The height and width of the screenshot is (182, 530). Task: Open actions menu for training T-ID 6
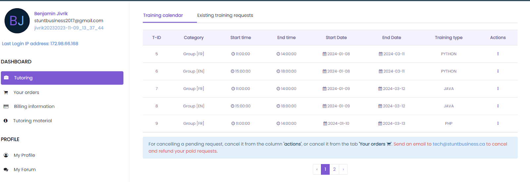498,71
